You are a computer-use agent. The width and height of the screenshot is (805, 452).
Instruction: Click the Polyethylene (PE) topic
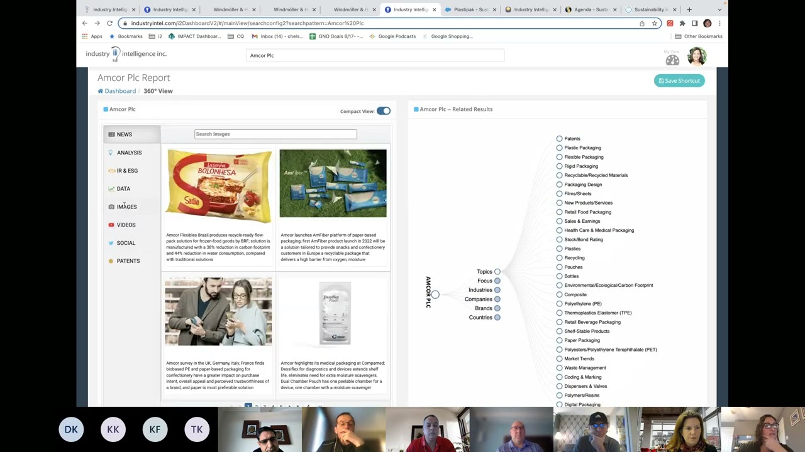pyautogui.click(x=582, y=304)
